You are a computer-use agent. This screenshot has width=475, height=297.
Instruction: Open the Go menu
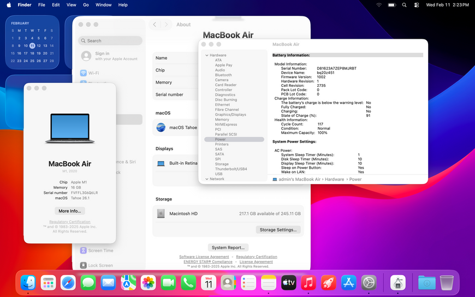(x=86, y=5)
